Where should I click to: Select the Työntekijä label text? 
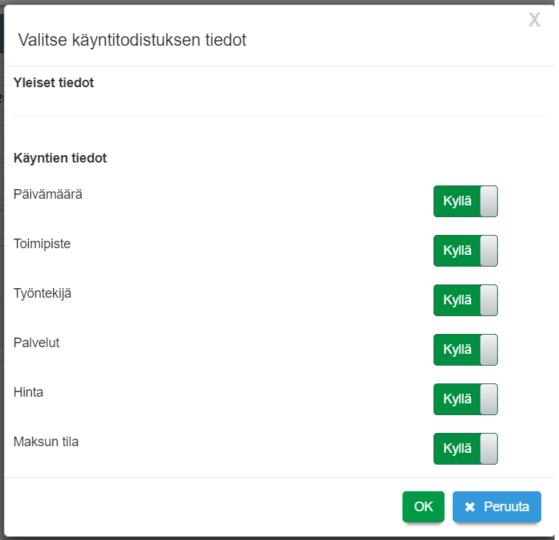point(43,293)
